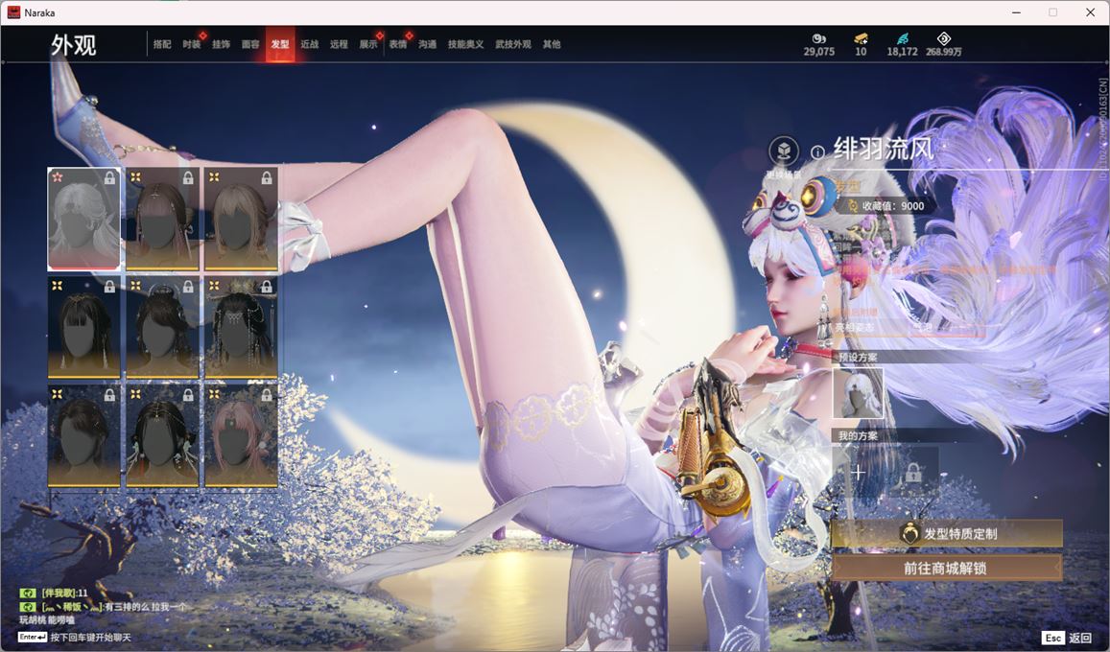Click the Naraka app icon in title bar
1110x652 pixels.
click(x=13, y=12)
